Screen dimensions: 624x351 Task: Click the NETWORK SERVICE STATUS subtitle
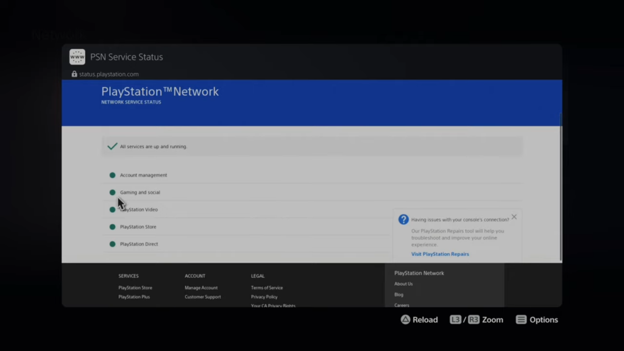[x=131, y=102]
